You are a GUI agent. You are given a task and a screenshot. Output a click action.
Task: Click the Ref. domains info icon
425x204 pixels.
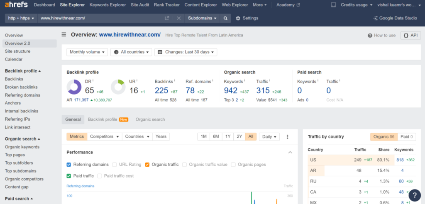(x=213, y=80)
